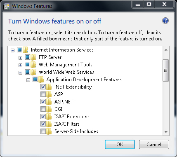Toggle the FTP Server checkbox

coord(27,57)
